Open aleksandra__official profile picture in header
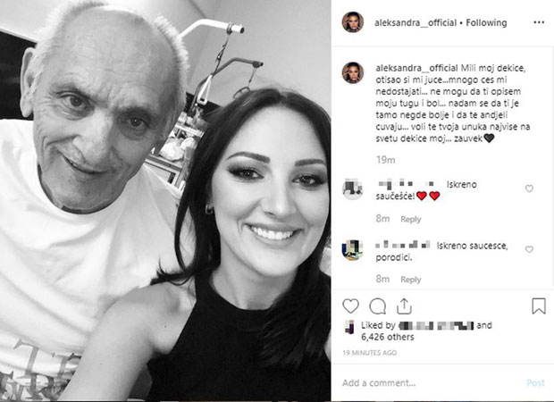Image resolution: width=554 pixels, height=402 pixels. pos(353,22)
